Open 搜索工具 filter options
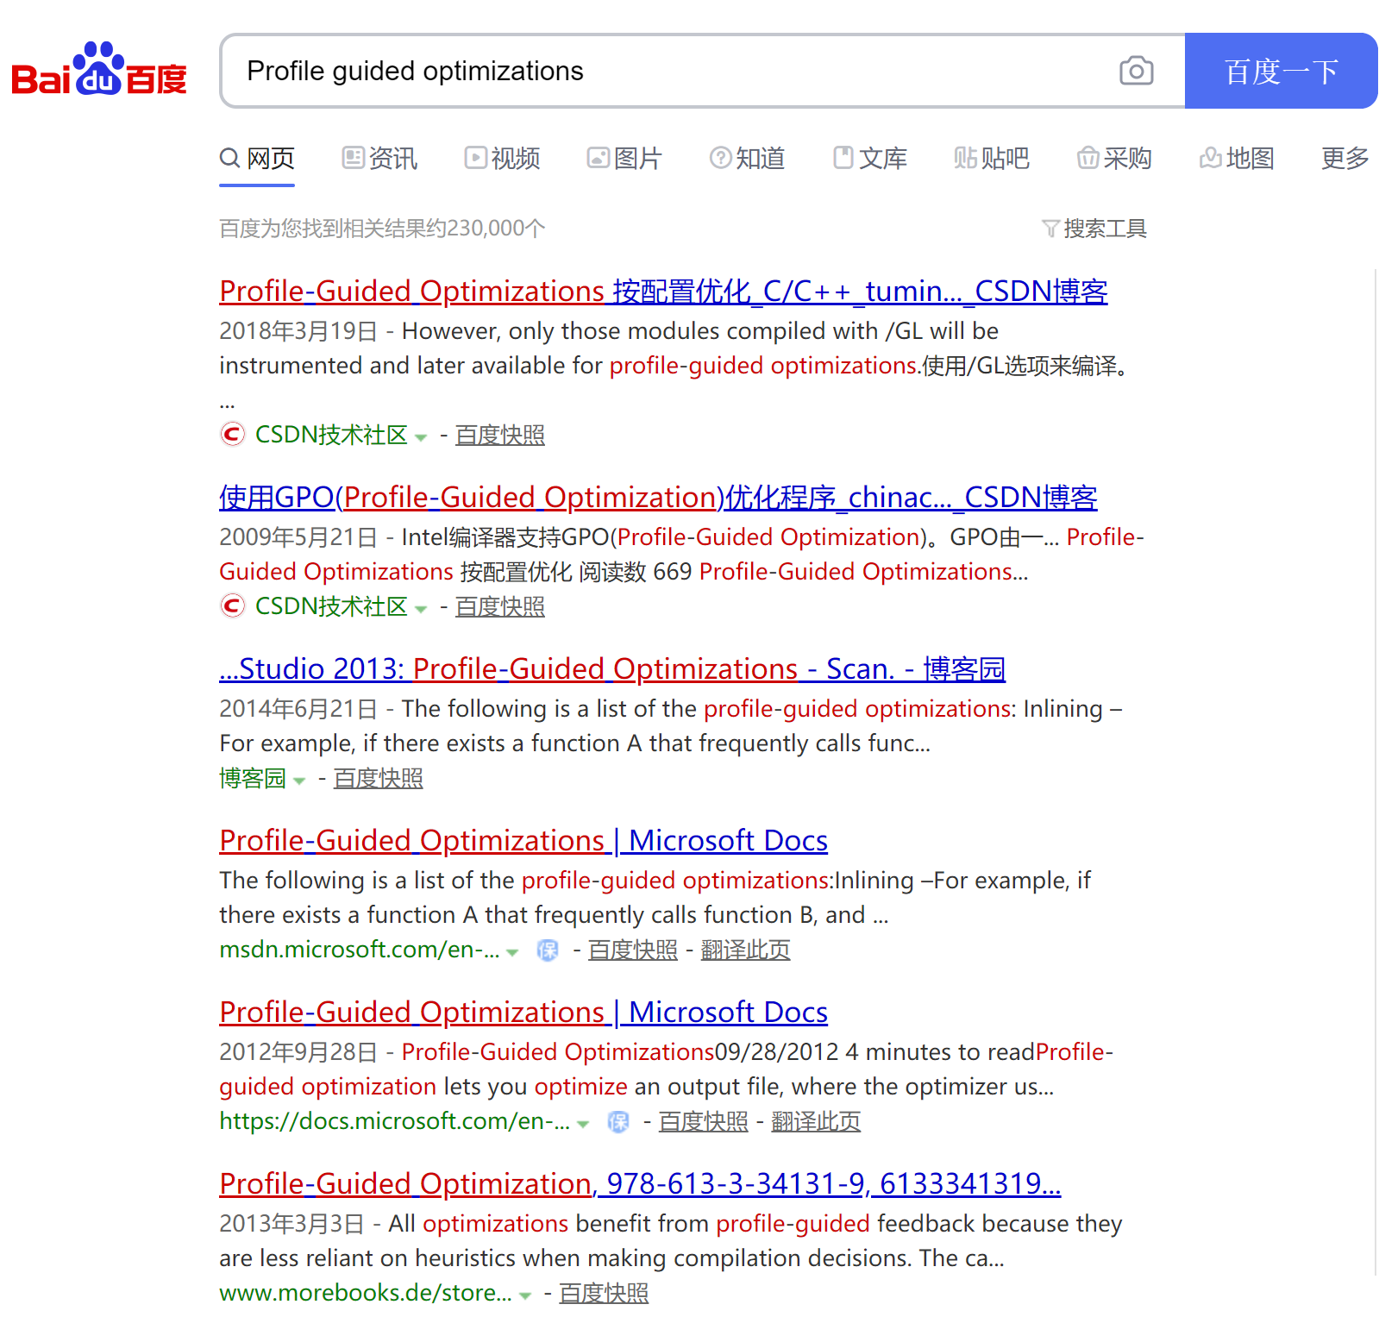This screenshot has width=1379, height=1317. (x=1094, y=229)
